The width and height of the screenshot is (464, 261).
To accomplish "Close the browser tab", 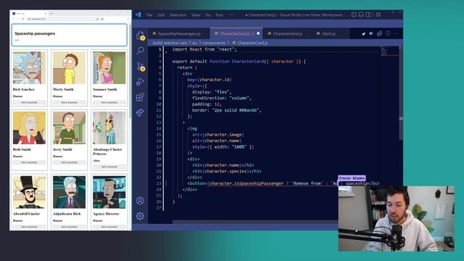I will click(45, 13).
